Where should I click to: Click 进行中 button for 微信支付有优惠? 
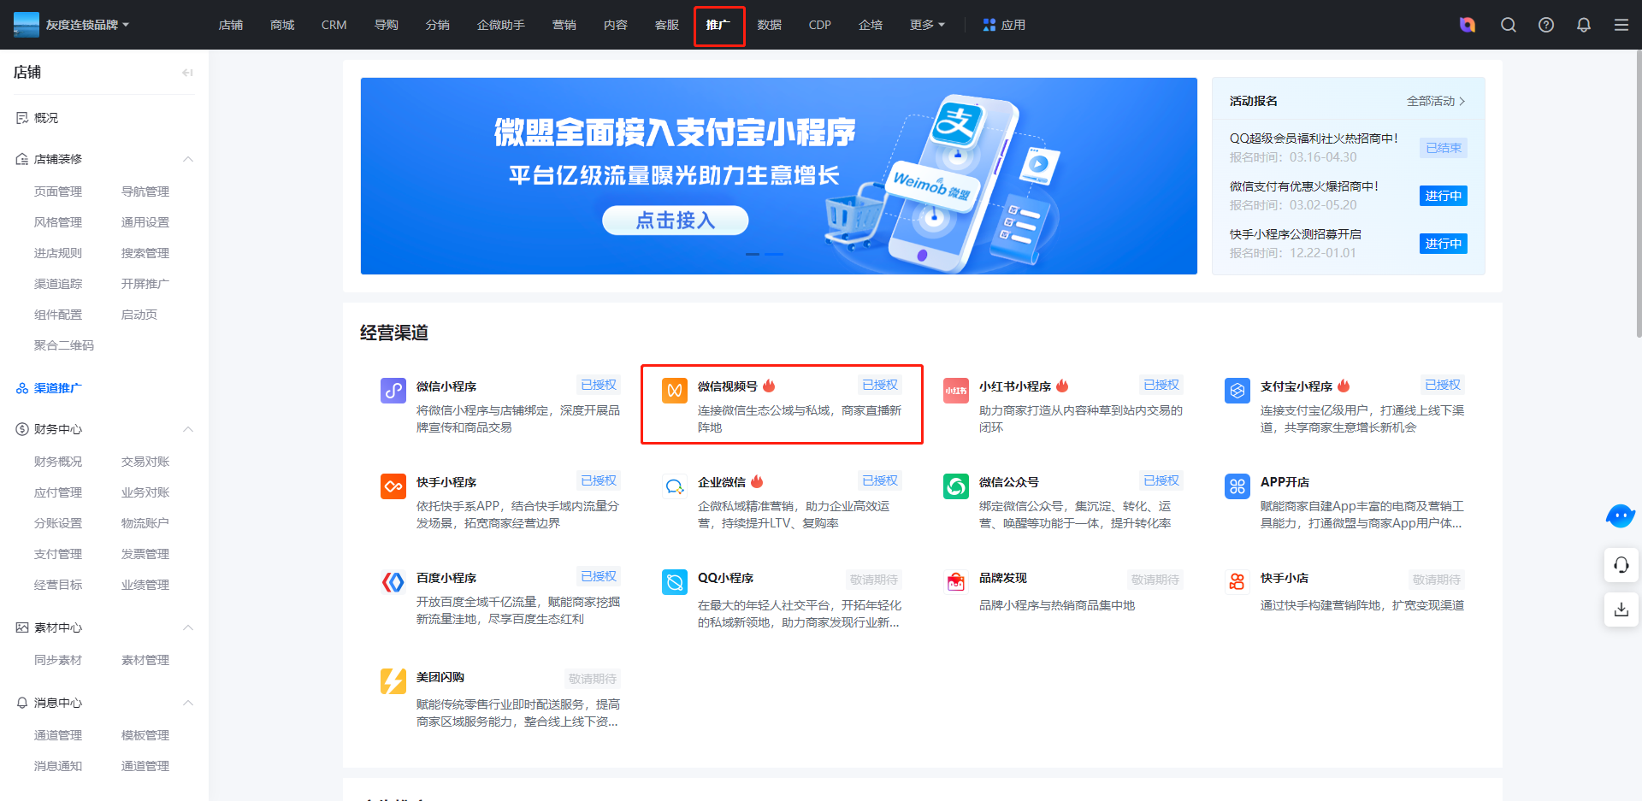point(1444,196)
